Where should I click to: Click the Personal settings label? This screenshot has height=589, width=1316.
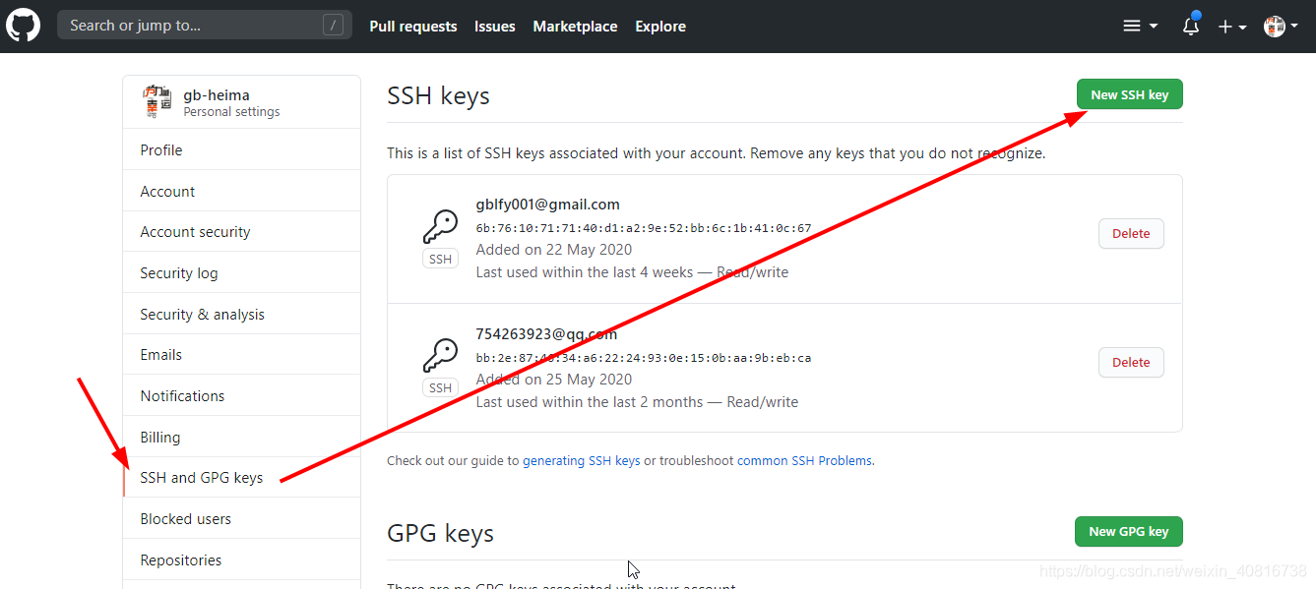coord(231,112)
